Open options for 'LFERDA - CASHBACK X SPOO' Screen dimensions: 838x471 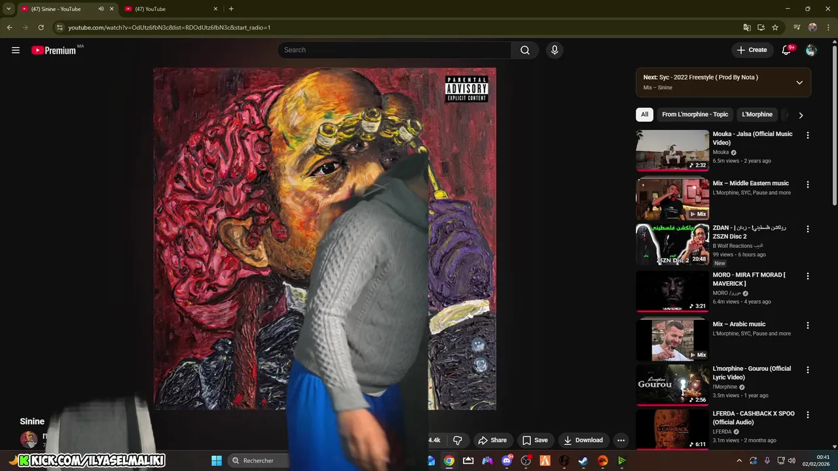pyautogui.click(x=807, y=415)
